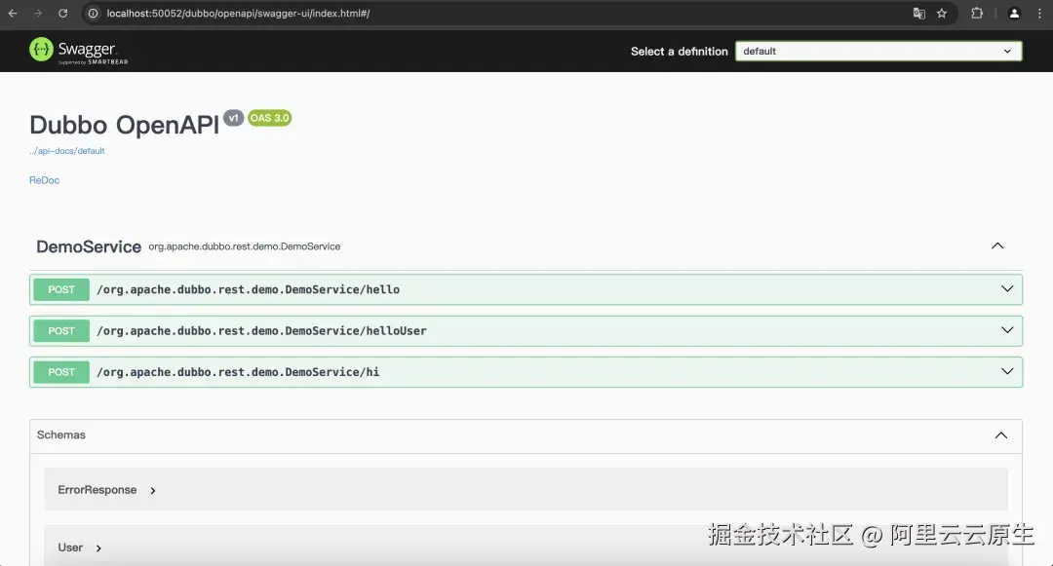This screenshot has height=566, width=1053.
Task: Open the browser extensions puzzle icon
Action: click(x=977, y=14)
